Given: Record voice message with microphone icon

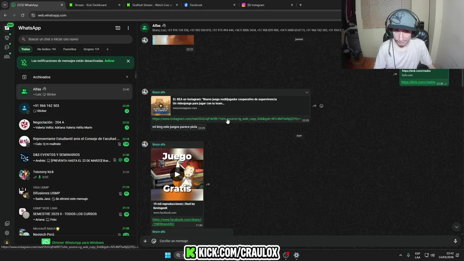Looking at the screenshot, I should pos(455,241).
